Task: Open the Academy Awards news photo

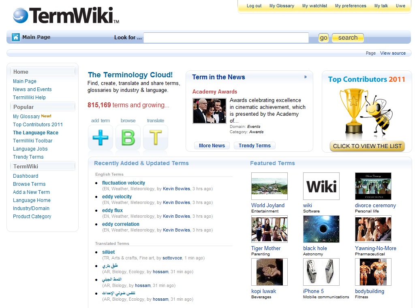Action: [x=209, y=111]
